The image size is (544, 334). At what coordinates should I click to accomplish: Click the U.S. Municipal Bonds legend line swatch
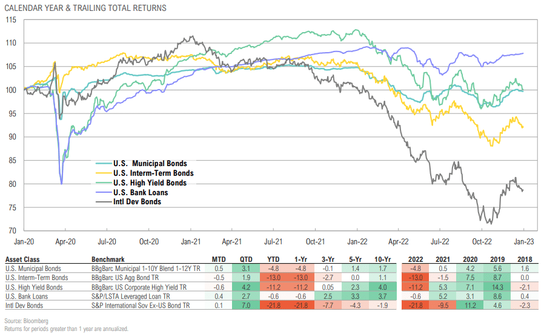point(104,164)
